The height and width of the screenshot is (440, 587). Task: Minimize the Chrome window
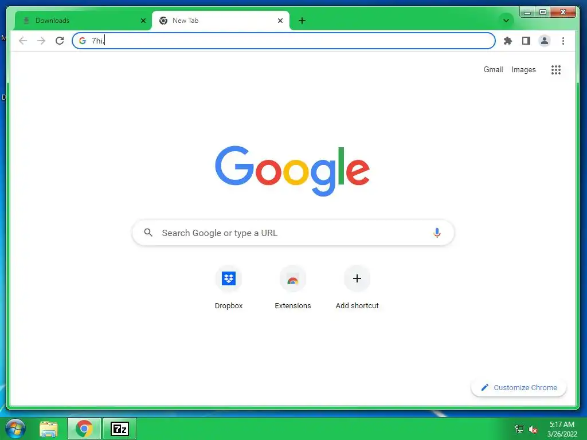pos(527,13)
